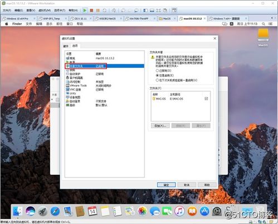Click the 添加(A)... add folder button
Screen dimensions: 278x224
coord(160,126)
